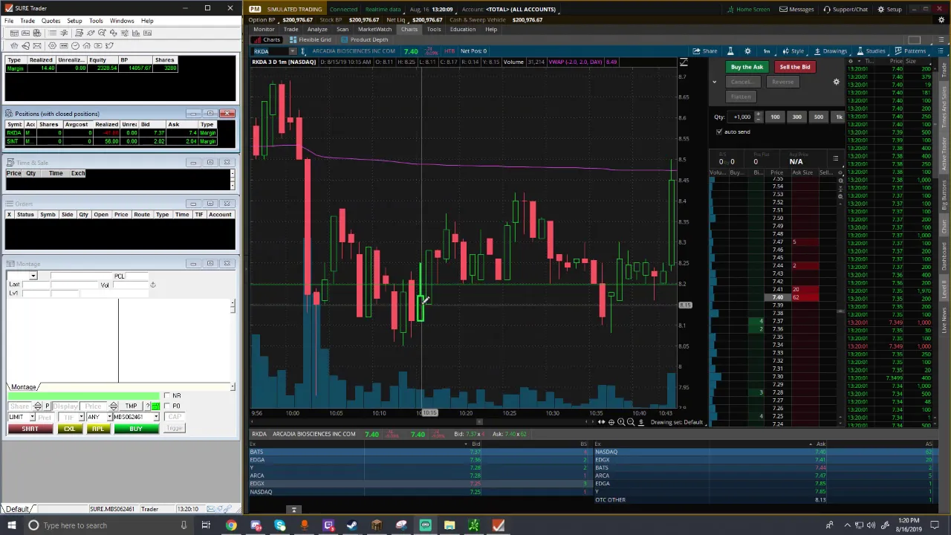Click the list-lines icon in SURE Trader toolbar

coord(52,33)
